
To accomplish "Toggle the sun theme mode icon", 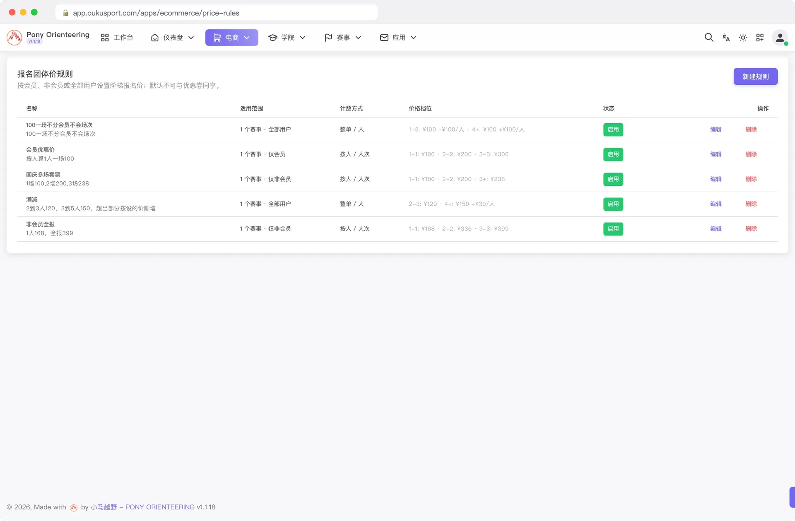I will click(743, 38).
